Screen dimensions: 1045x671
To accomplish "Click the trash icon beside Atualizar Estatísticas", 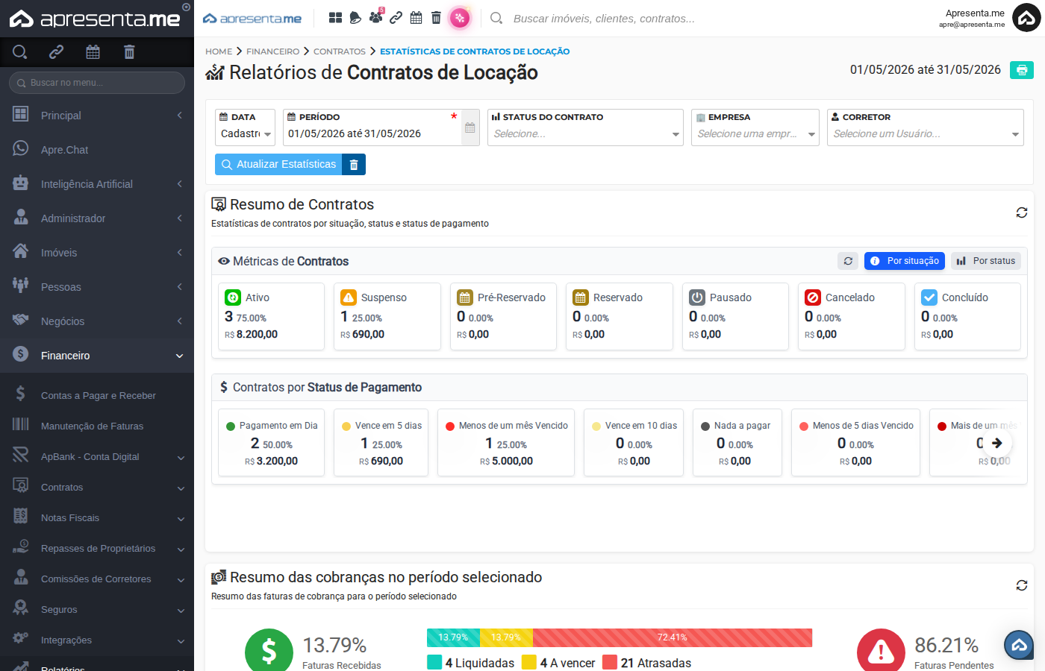I will coord(354,165).
